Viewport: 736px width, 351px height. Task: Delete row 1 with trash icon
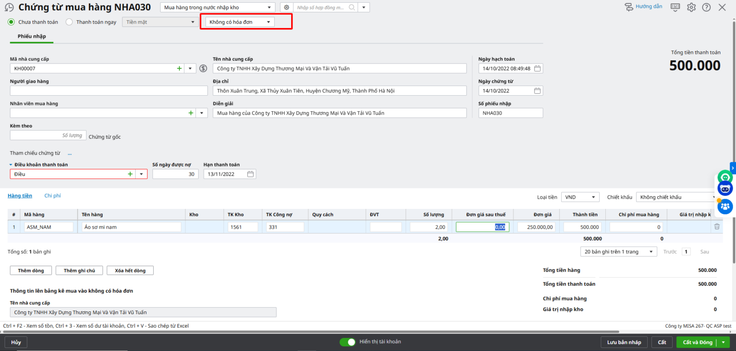click(717, 227)
